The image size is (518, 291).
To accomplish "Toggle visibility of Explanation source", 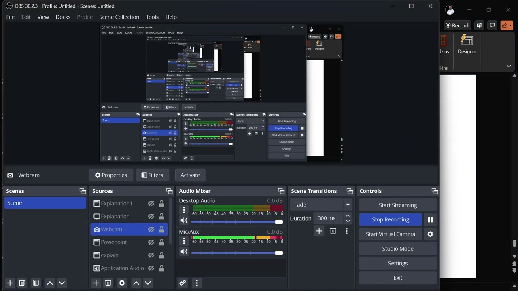I will [151, 216].
